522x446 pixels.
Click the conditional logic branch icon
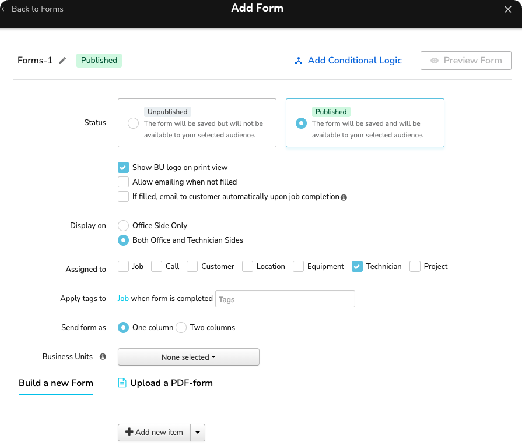(299, 60)
